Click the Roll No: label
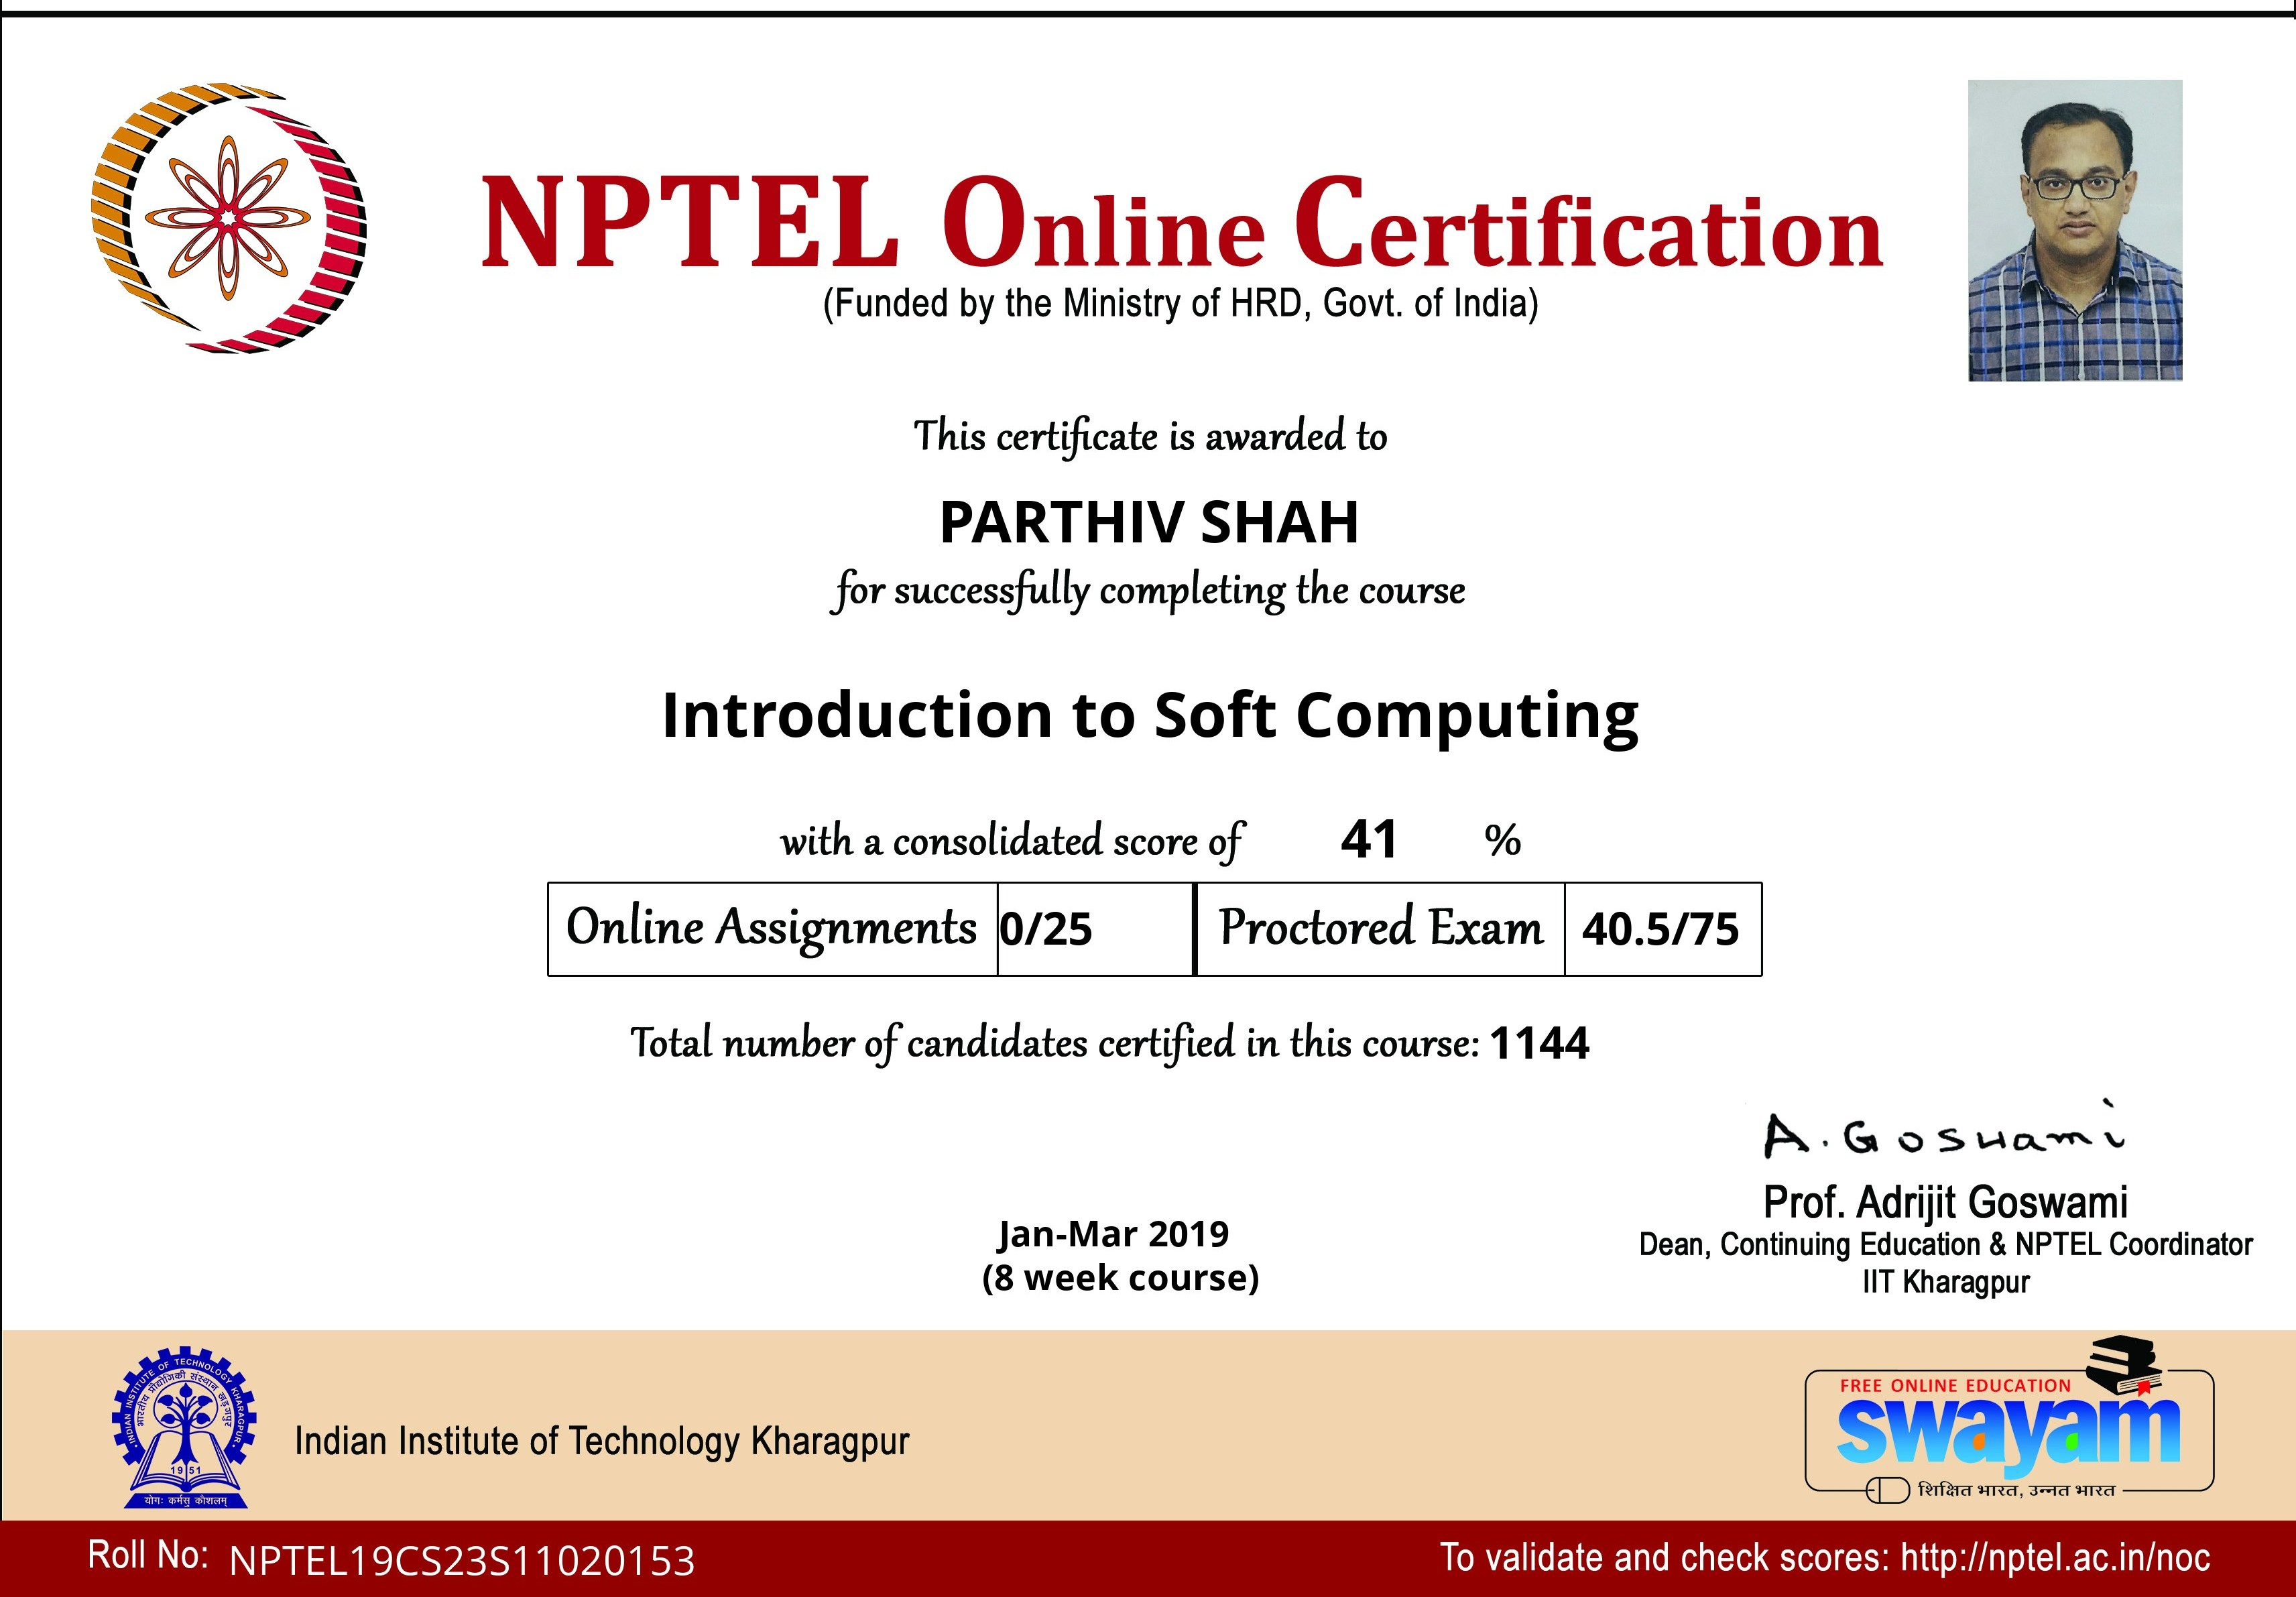This screenshot has width=2296, height=1597. pos(148,1555)
